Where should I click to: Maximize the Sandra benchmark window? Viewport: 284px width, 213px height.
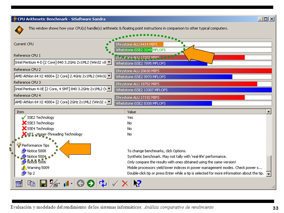coord(266,19)
